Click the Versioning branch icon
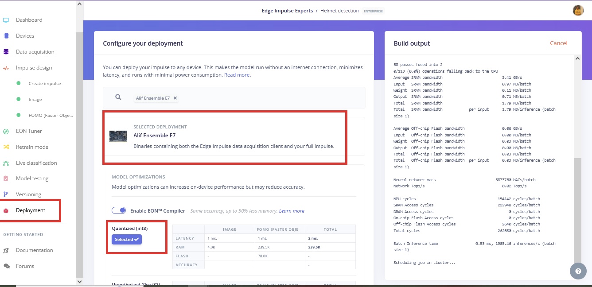592x287 pixels. [x=6, y=194]
